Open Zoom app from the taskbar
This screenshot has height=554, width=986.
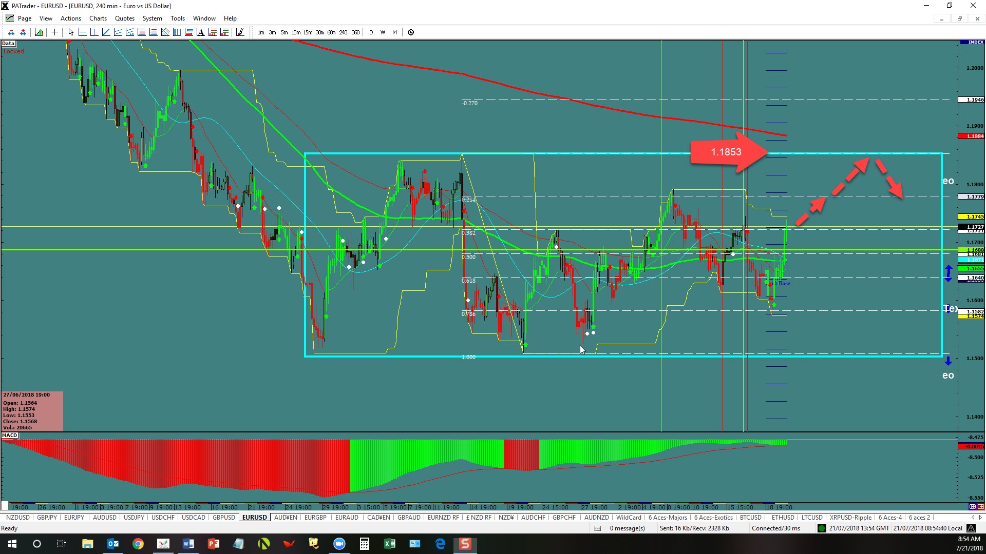click(x=339, y=544)
